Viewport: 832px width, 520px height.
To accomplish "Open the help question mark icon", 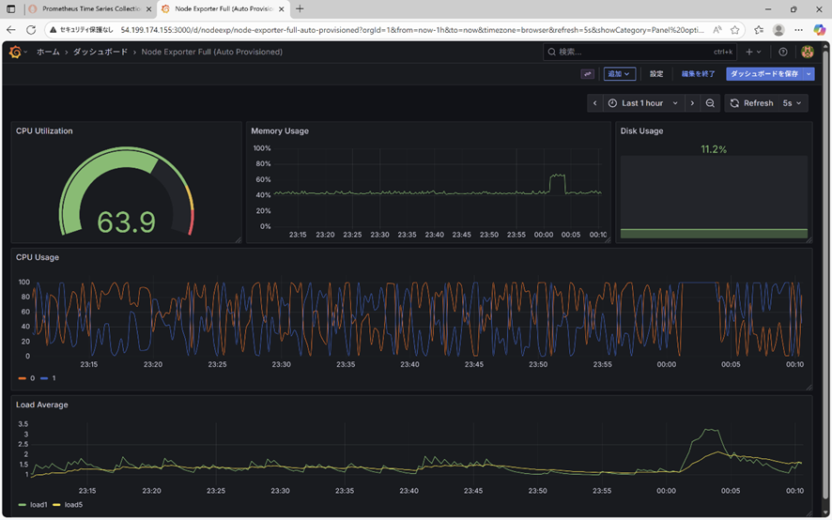I will [783, 52].
